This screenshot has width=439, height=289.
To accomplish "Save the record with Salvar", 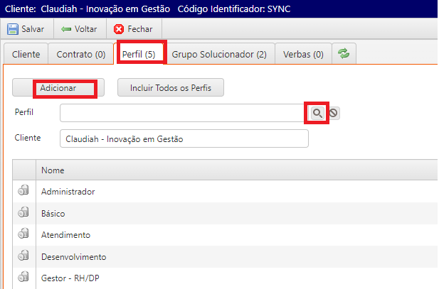I will click(26, 29).
